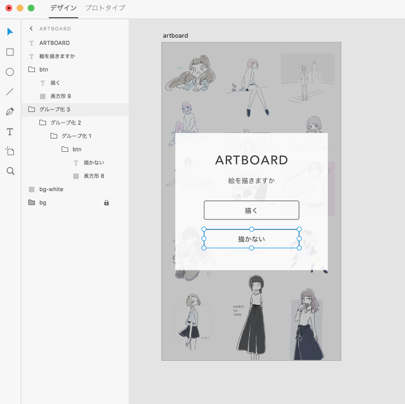Click the グループ化 2 folder icon
Screen dimensions: 405x404
click(43, 122)
